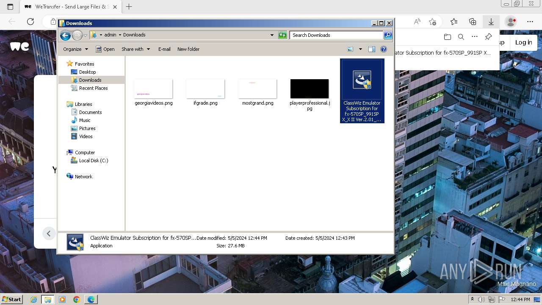Click the Change your view icon
The image size is (542, 305).
(350, 49)
